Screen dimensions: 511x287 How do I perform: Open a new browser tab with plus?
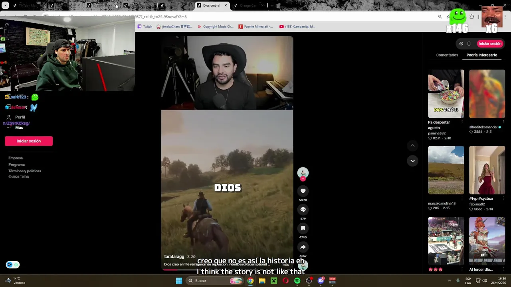pos(272,6)
